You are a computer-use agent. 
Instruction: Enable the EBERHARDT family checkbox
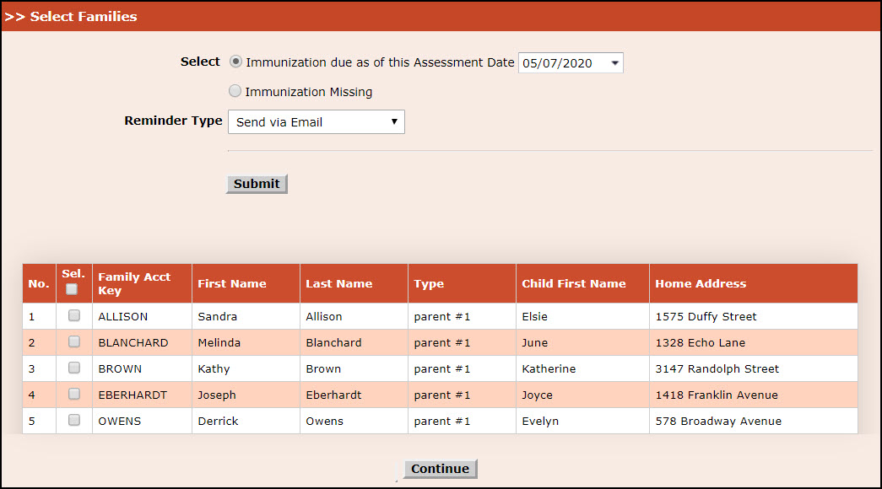click(74, 395)
